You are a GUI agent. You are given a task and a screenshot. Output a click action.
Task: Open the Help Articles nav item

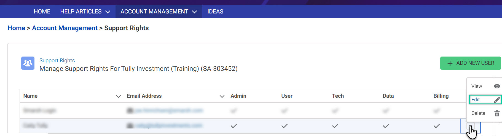(85, 12)
